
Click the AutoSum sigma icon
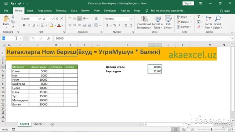coord(199,17)
